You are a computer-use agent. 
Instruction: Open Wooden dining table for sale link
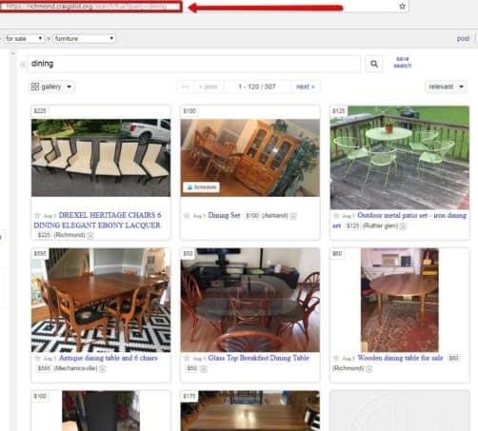point(400,358)
